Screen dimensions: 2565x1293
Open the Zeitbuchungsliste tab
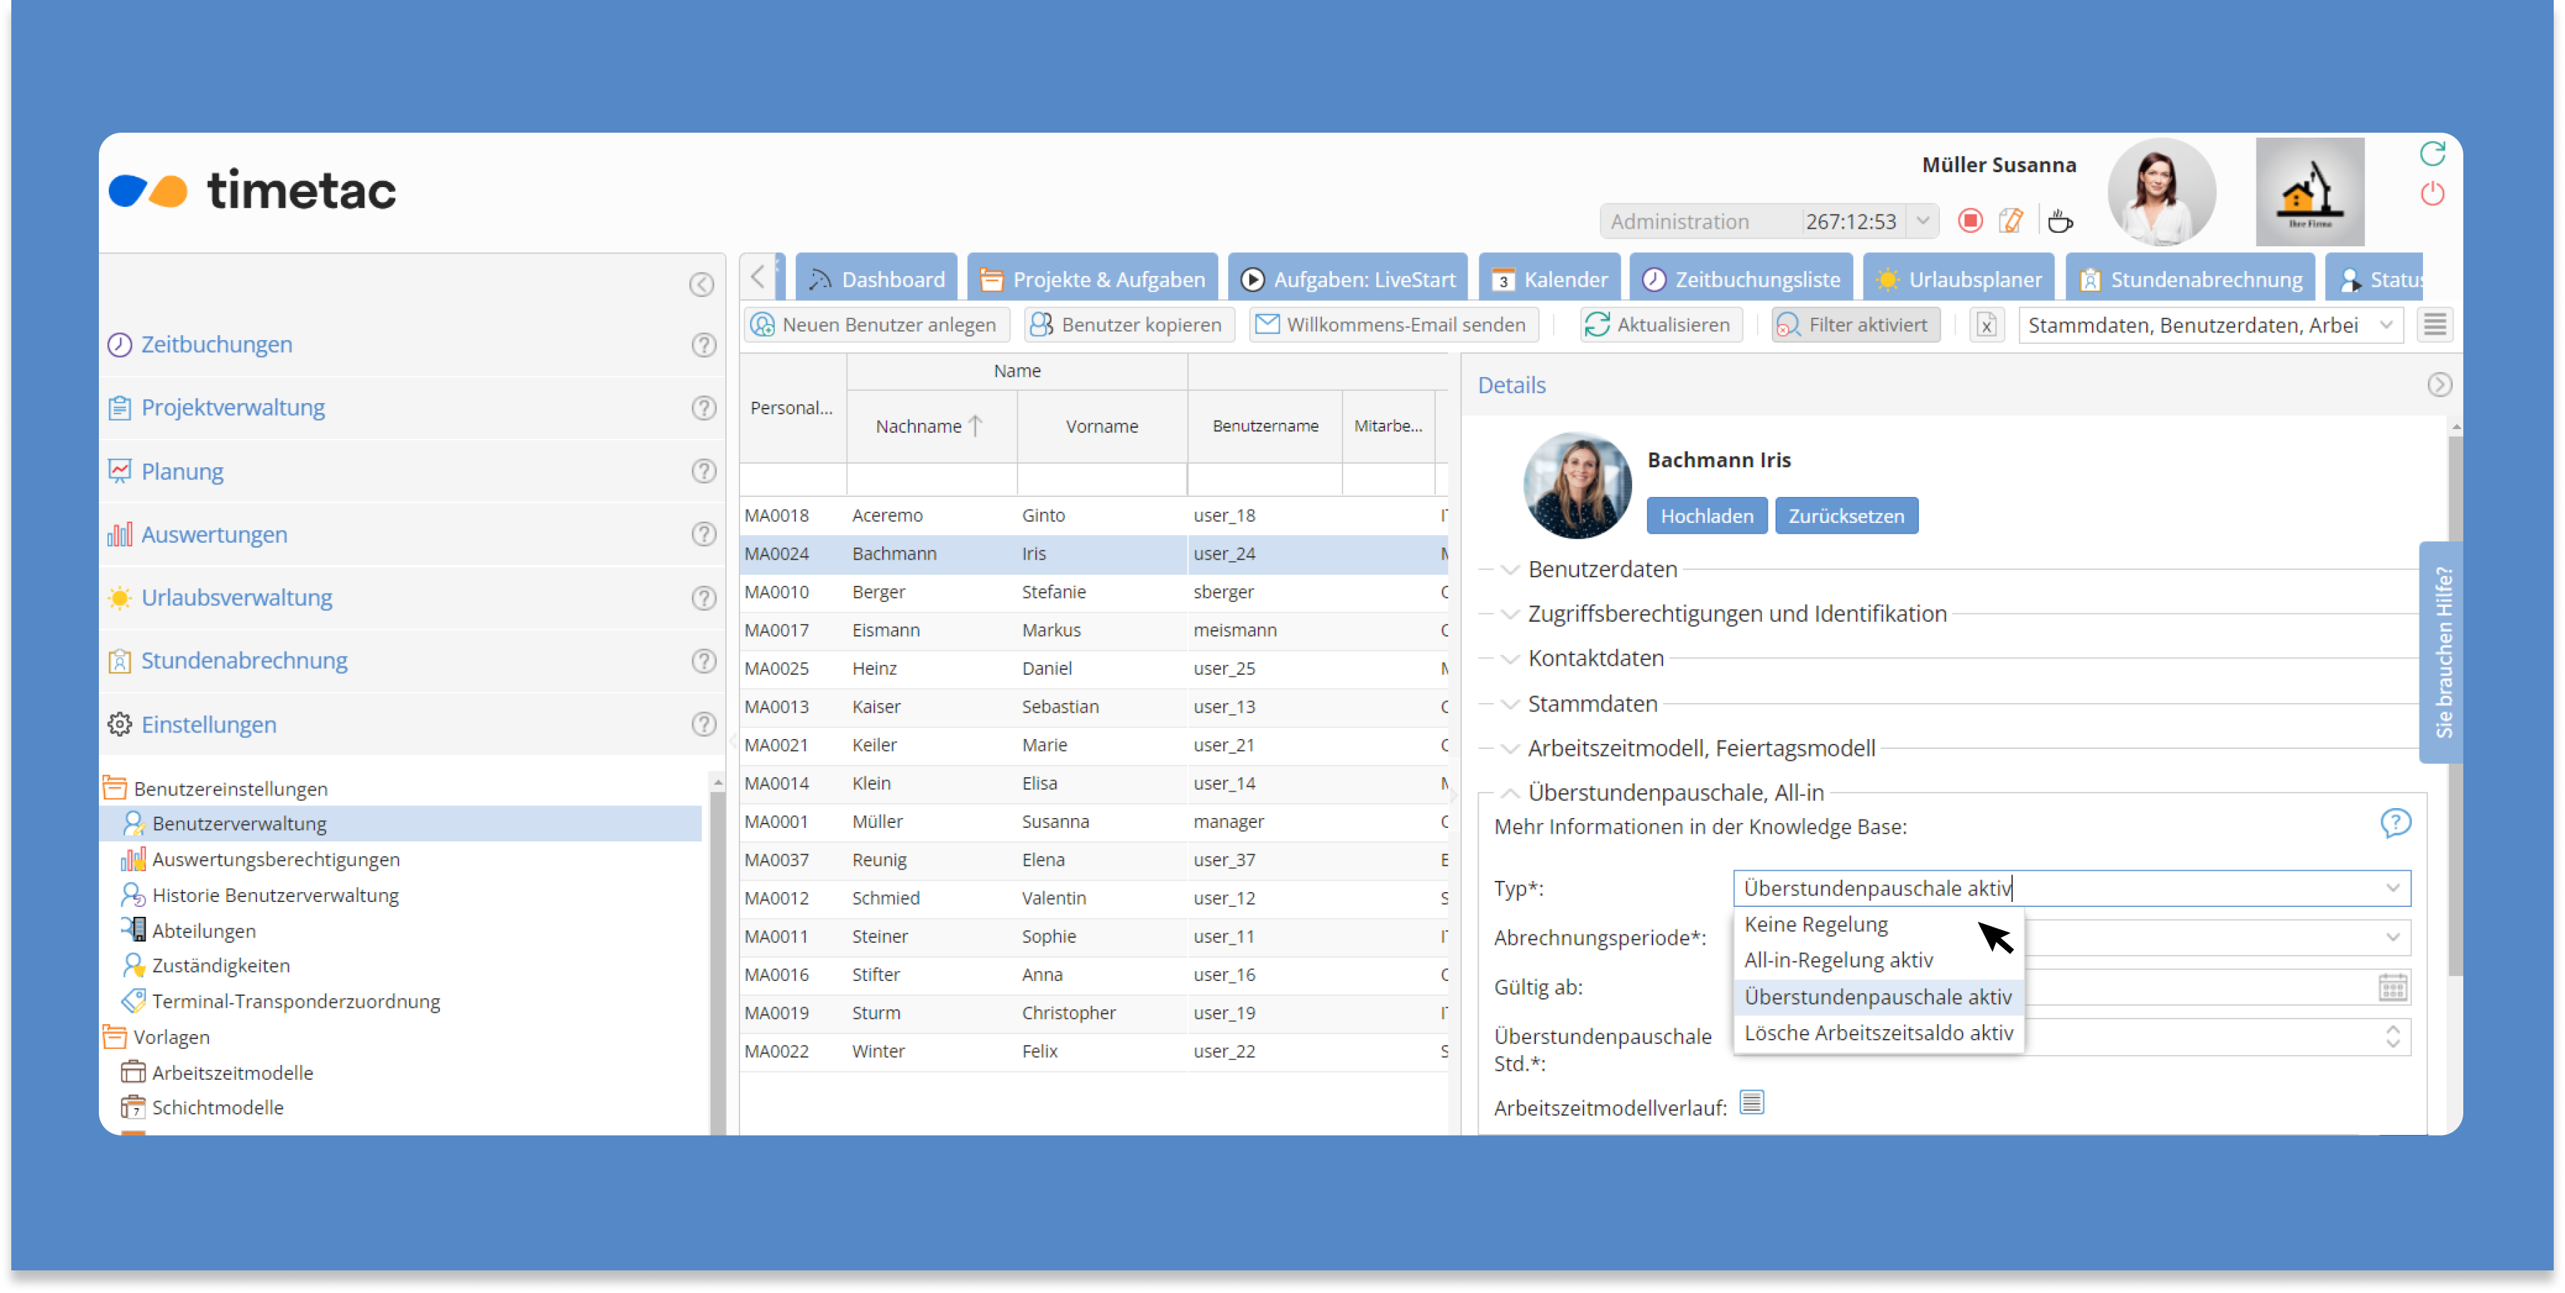1742,279
